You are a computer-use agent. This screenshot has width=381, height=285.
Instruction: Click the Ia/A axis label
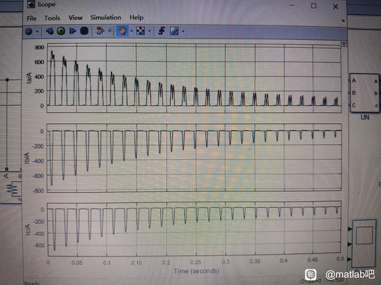coord(29,78)
